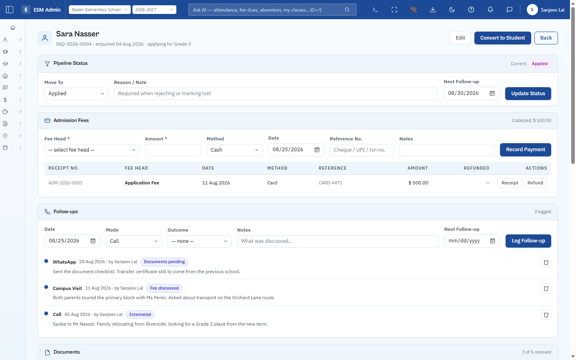
Task: Click the Documents pending outcome tag
Action: [164, 262]
